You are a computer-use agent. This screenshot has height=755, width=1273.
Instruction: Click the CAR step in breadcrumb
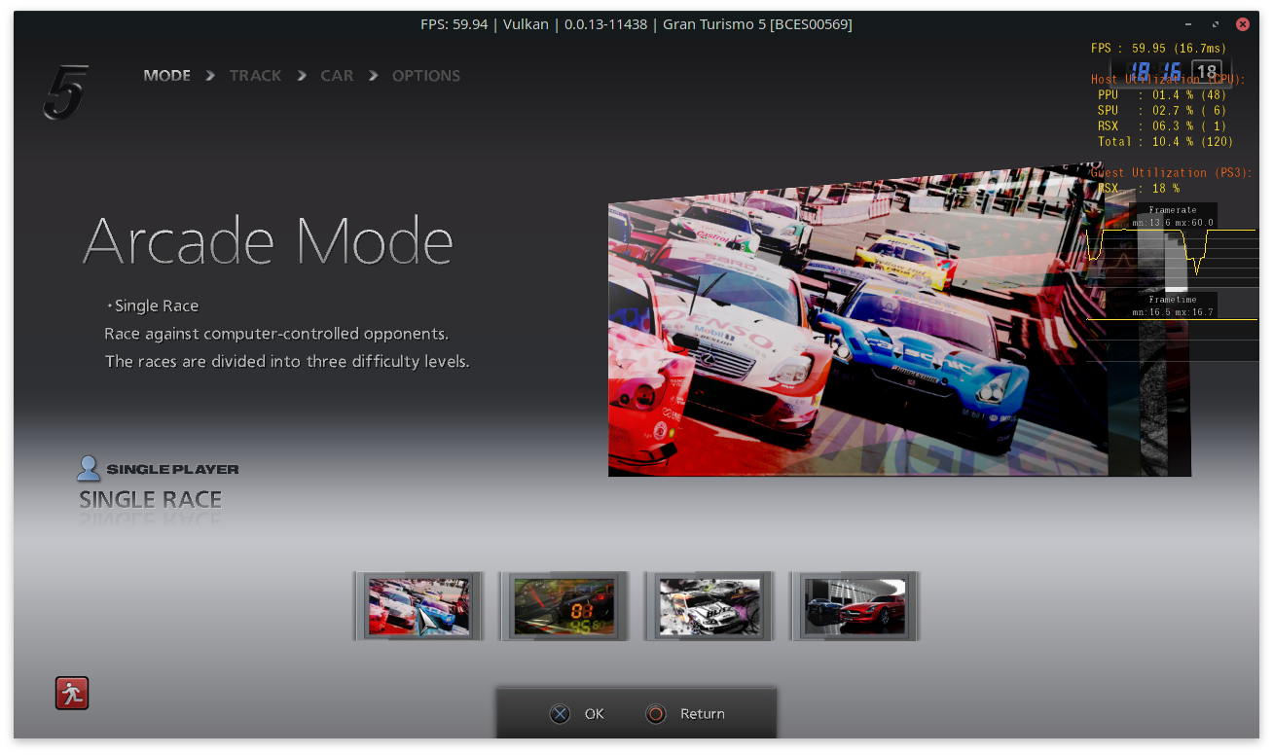(x=337, y=76)
